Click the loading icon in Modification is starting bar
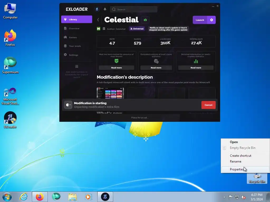The height and width of the screenshot is (202, 270). pos(68,105)
